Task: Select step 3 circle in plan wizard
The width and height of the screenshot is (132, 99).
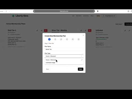Action: 61,39
